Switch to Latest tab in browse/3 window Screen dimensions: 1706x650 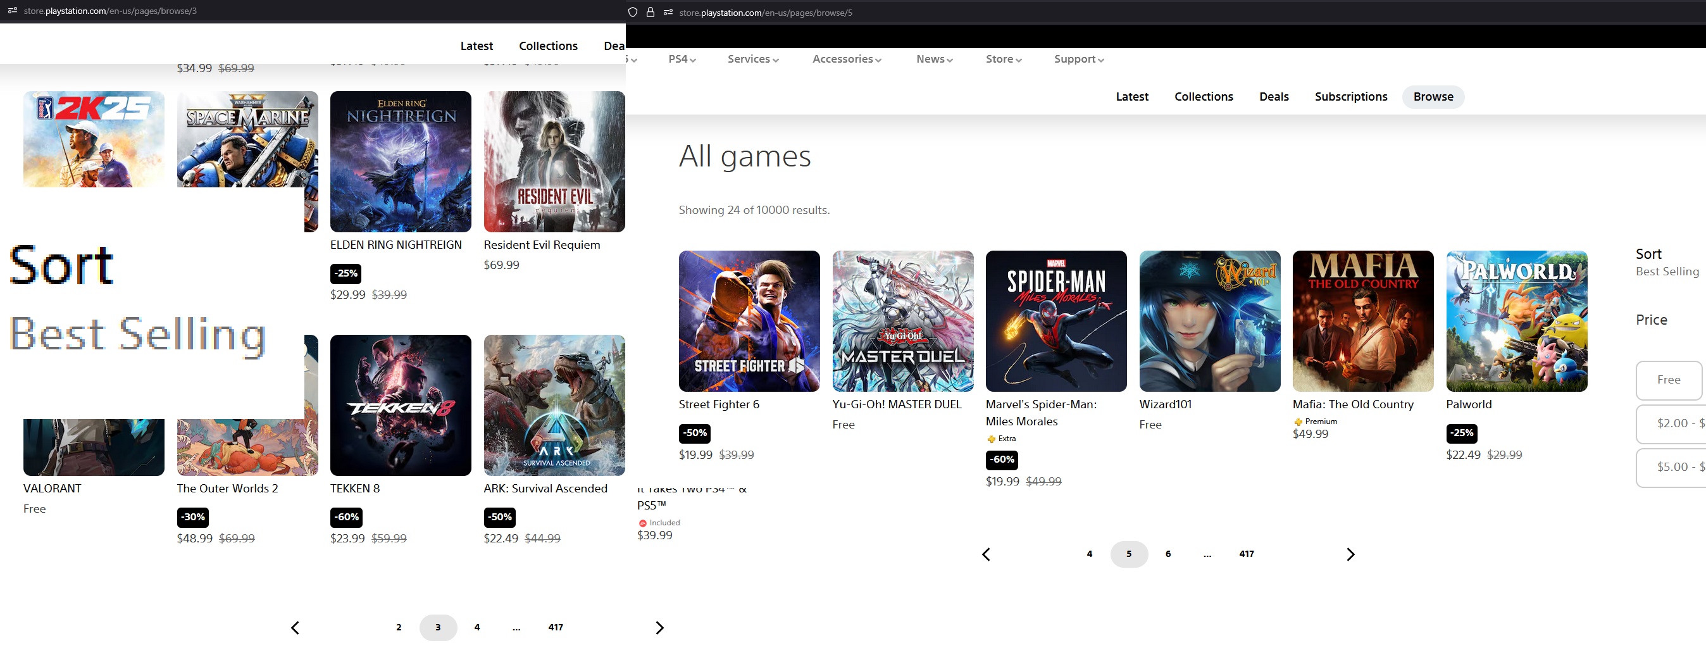pyautogui.click(x=476, y=46)
